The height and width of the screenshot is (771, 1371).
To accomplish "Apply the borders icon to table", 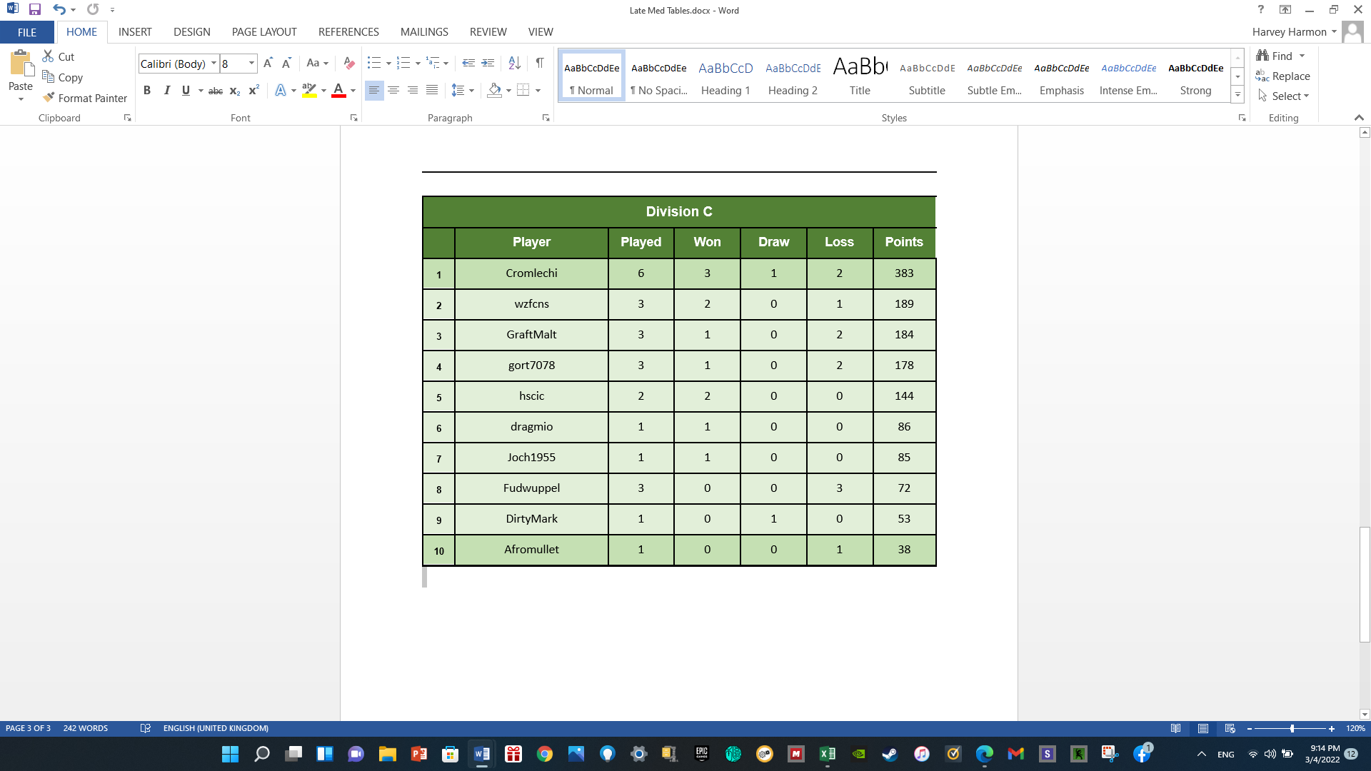I will click(x=523, y=91).
